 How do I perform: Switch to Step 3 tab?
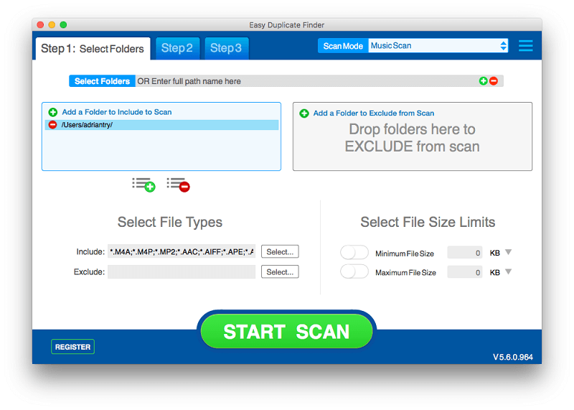coord(226,48)
